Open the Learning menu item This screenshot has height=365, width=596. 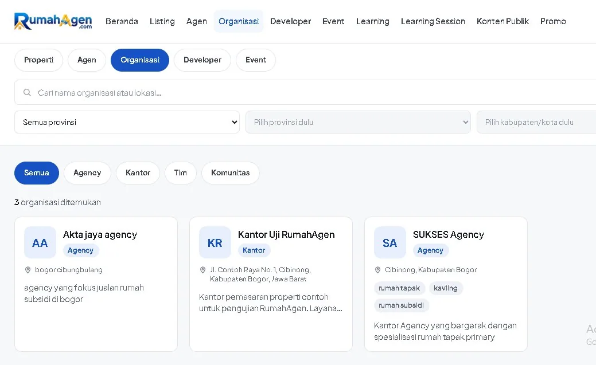pyautogui.click(x=372, y=21)
